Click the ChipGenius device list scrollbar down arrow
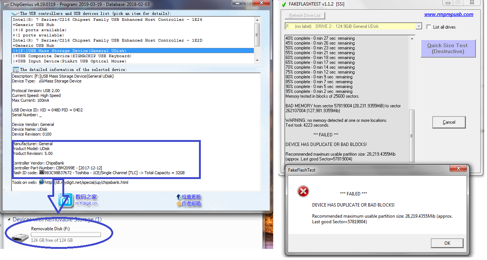The height and width of the screenshot is (260, 487). [x=257, y=61]
